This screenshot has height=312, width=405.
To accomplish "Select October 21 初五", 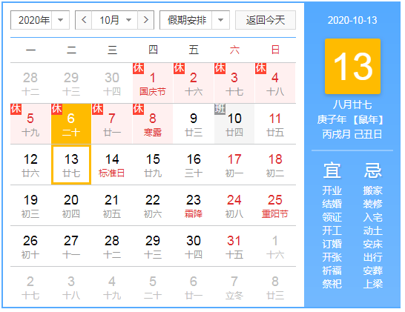I will click(112, 206).
